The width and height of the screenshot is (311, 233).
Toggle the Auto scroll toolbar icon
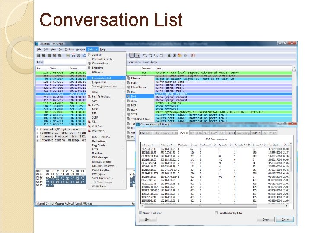coord(137,55)
